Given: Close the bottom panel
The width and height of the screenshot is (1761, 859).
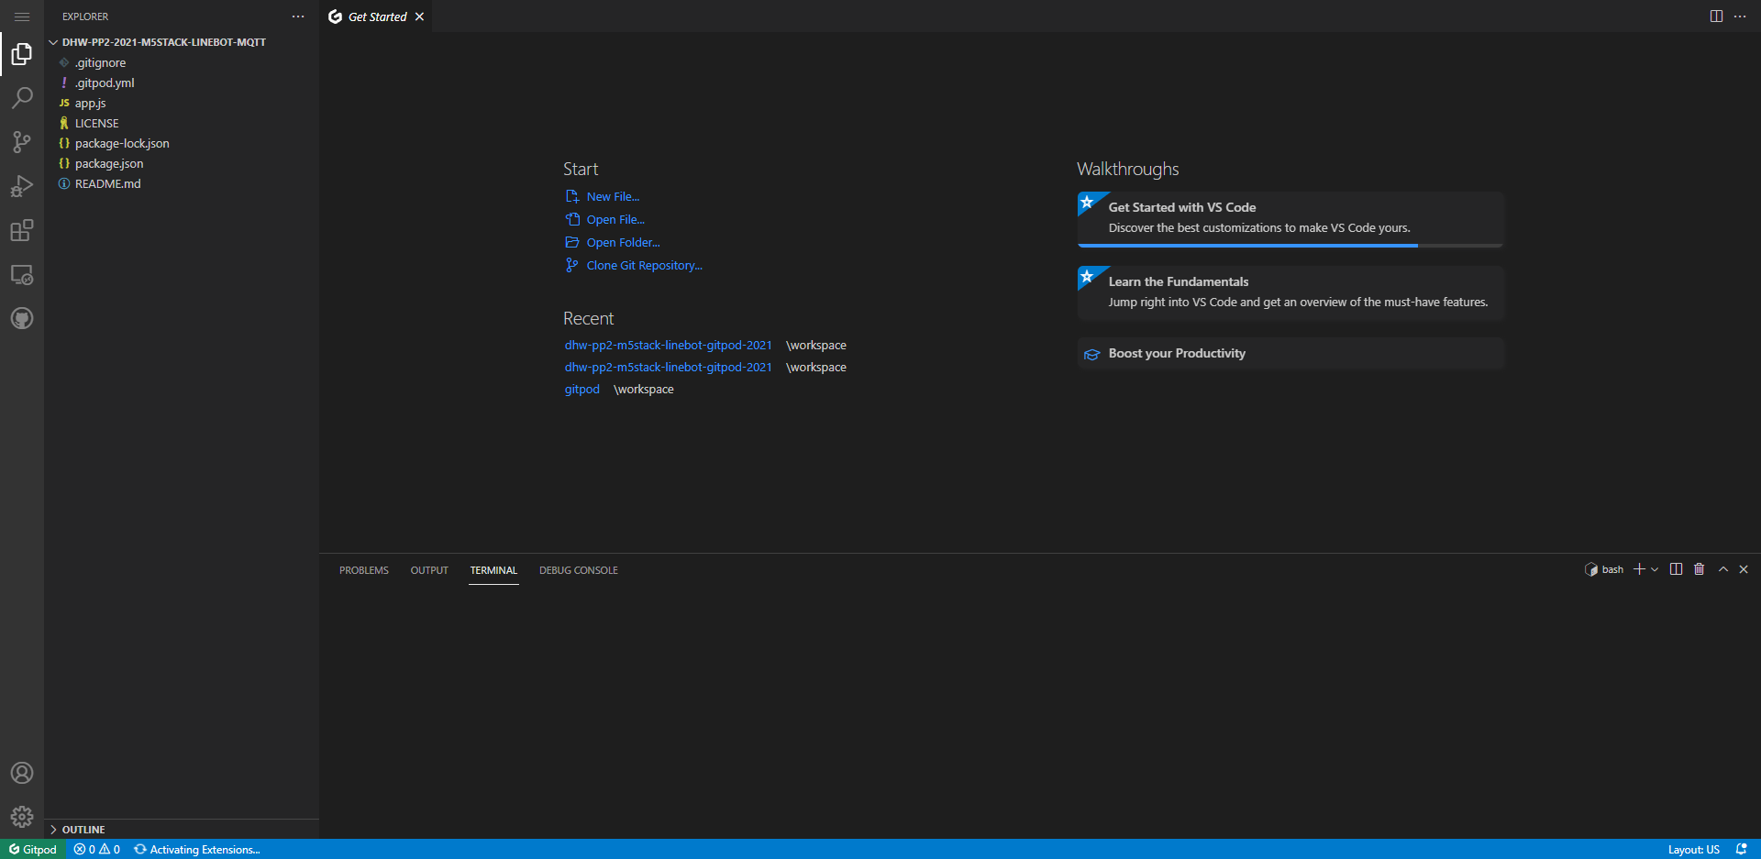Looking at the screenshot, I should (1744, 569).
